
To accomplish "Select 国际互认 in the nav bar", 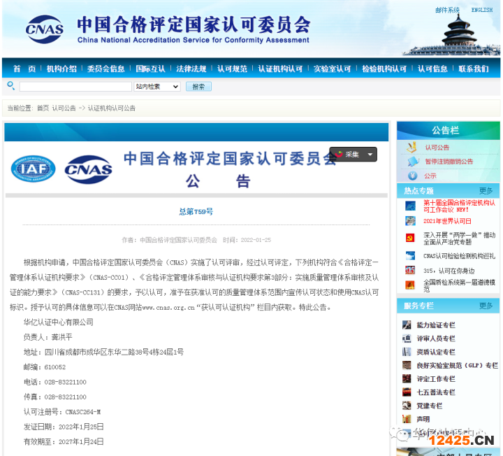I will pos(150,69).
